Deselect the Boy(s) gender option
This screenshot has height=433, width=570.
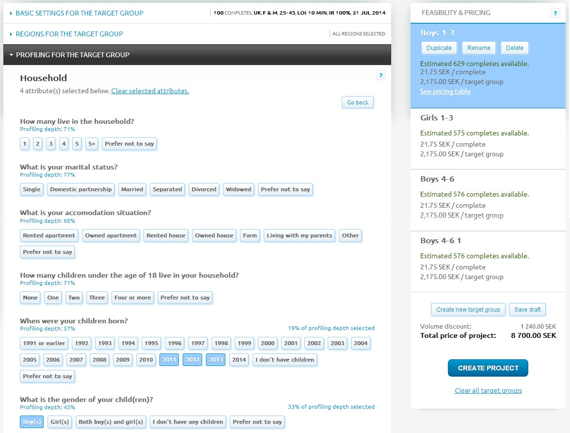coord(32,422)
